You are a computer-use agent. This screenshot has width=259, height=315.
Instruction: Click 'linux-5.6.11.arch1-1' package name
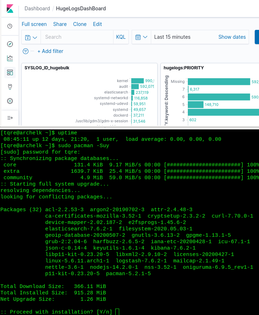pyautogui.click(x=77, y=261)
